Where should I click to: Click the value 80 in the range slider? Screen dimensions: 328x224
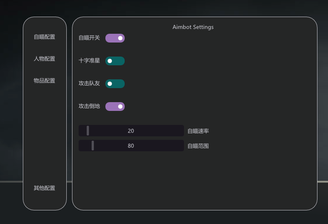point(131,146)
